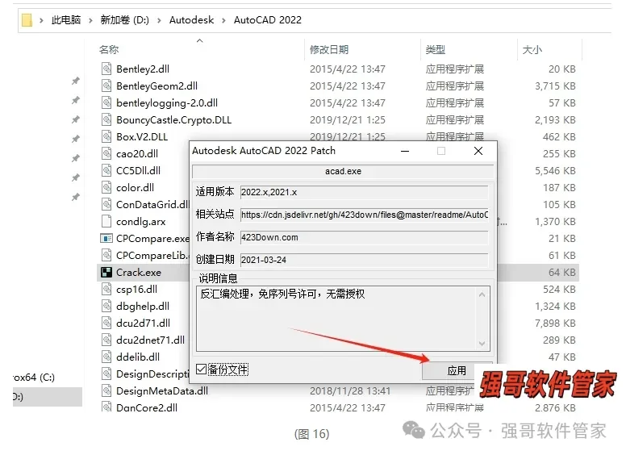
Task: Click the CPCompare.exe application icon
Action: [x=106, y=238]
